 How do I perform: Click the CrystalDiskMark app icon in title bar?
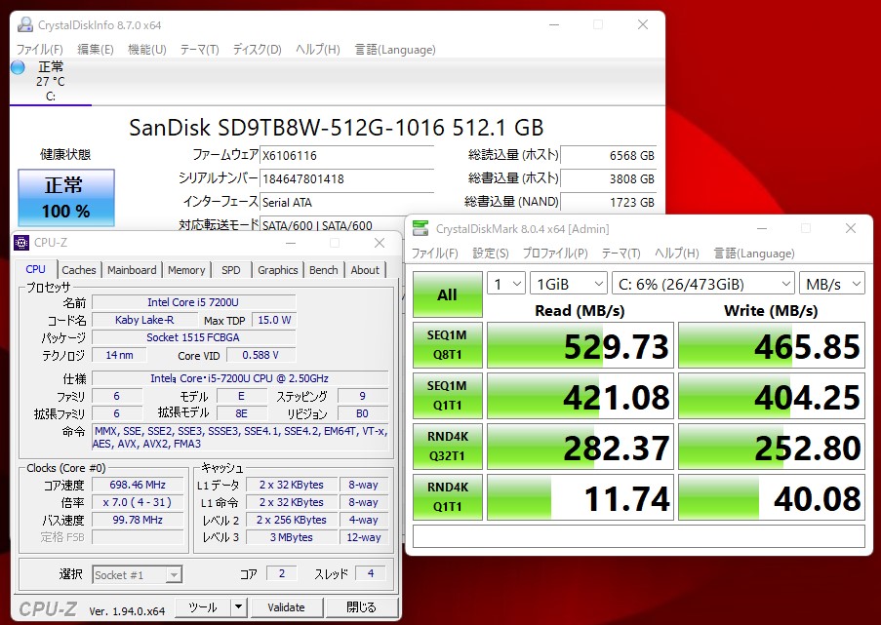(x=420, y=228)
